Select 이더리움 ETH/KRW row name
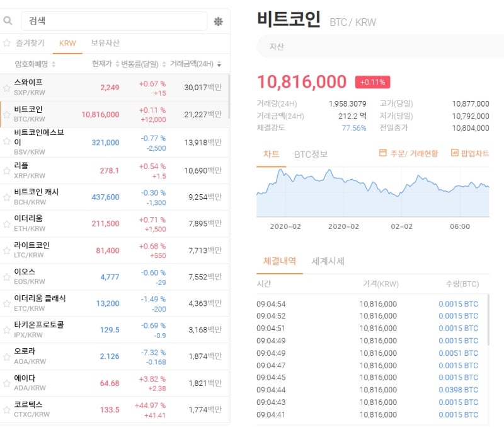 coord(30,223)
